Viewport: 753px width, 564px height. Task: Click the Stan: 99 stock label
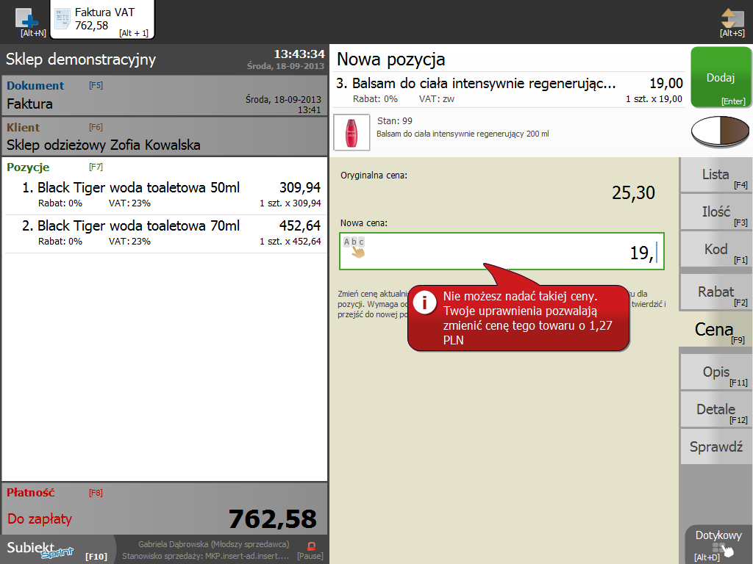click(x=395, y=121)
